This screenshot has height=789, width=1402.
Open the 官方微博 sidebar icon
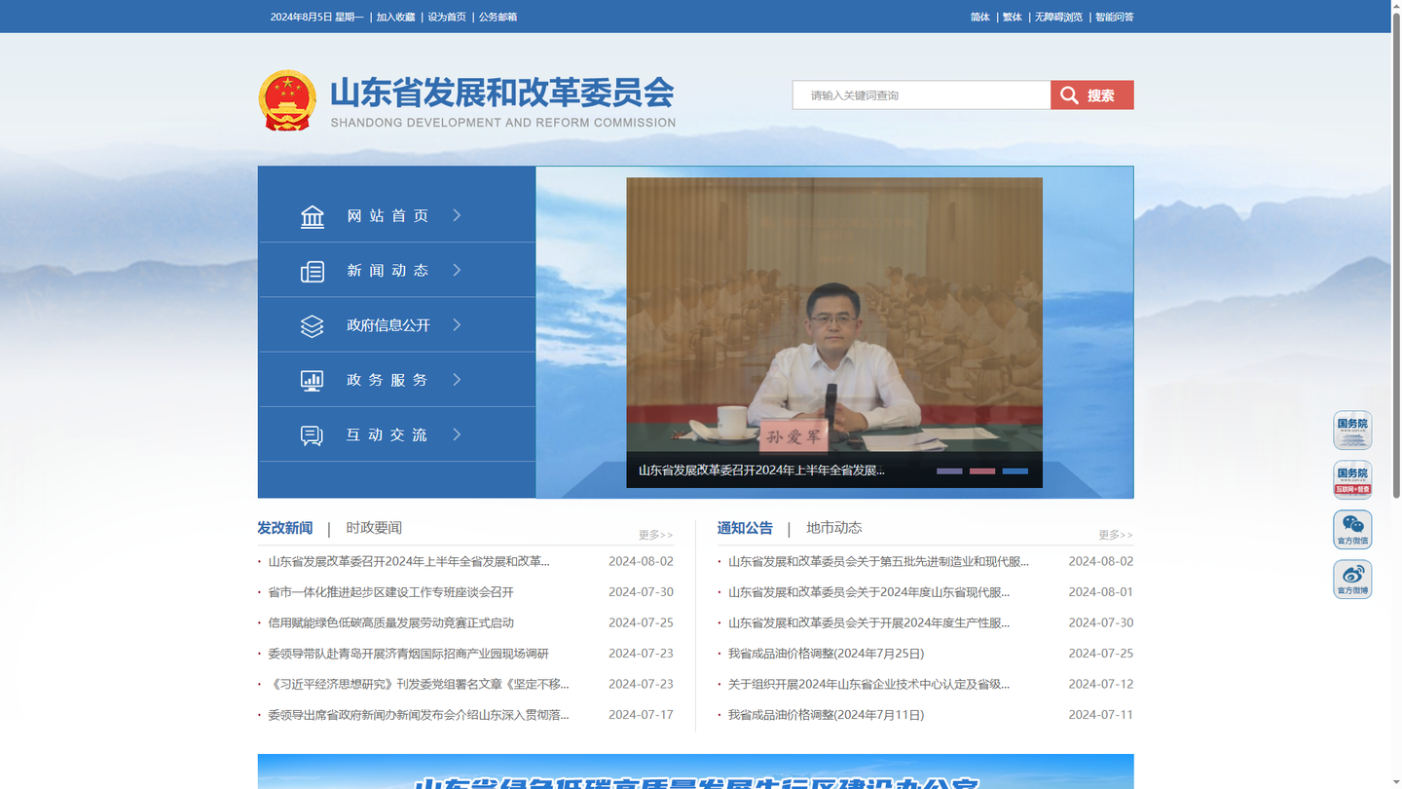[x=1352, y=579]
